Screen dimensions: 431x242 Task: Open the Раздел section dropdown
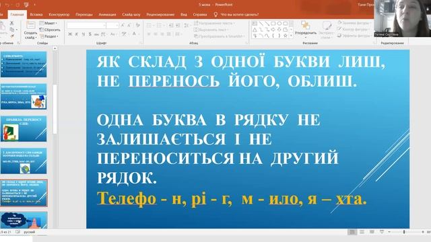click(49, 36)
